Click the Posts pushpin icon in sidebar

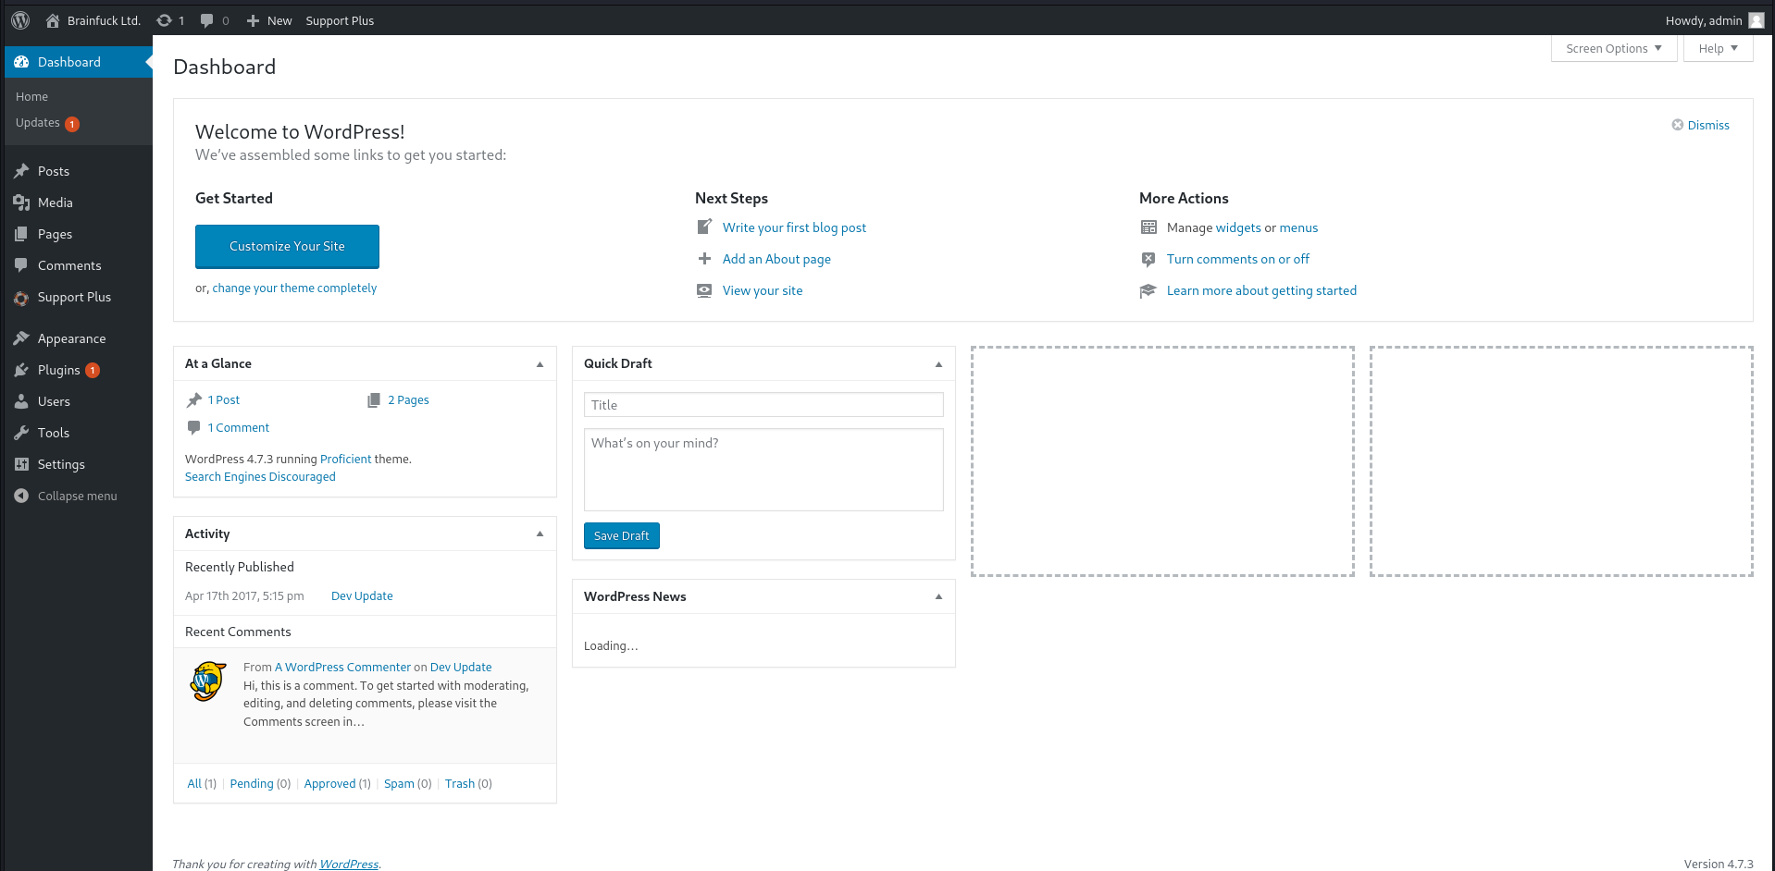pyautogui.click(x=21, y=171)
